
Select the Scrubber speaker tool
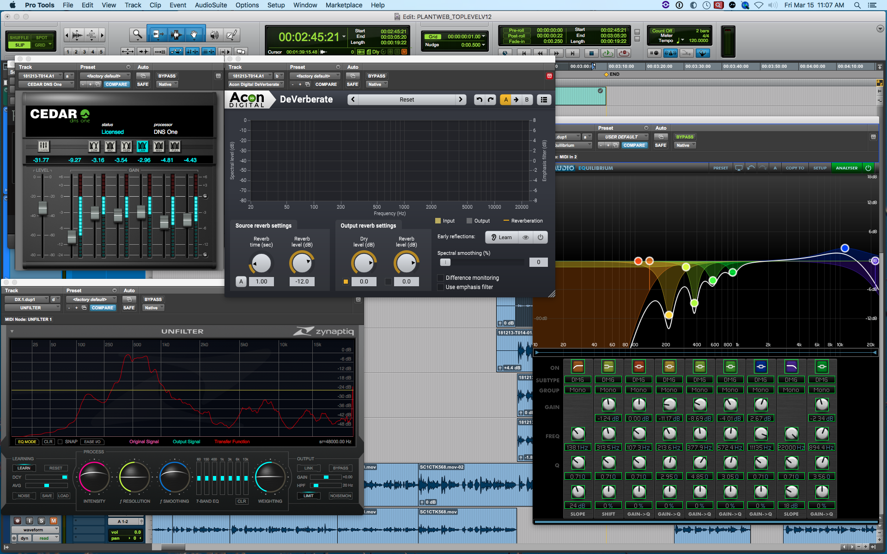click(214, 34)
